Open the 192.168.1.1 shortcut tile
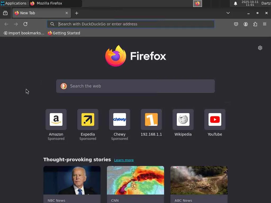Image resolution: width=271 pixels, height=203 pixels. tap(151, 119)
